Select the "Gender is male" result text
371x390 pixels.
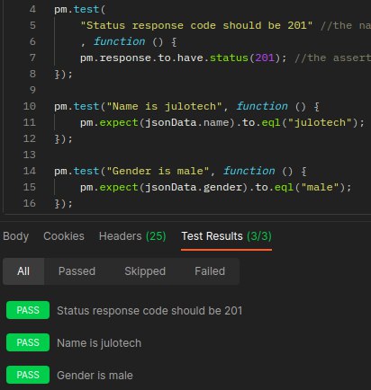[x=95, y=376]
